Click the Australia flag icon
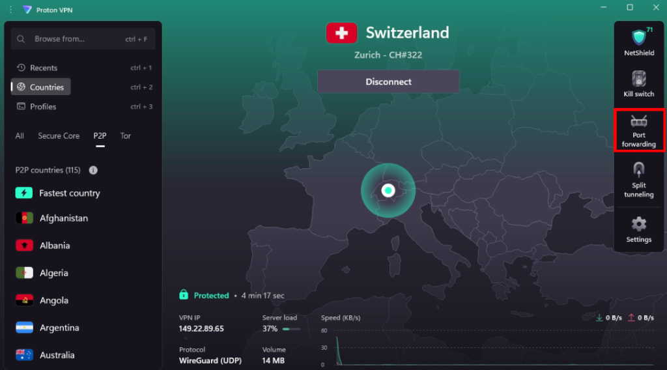 coord(24,354)
